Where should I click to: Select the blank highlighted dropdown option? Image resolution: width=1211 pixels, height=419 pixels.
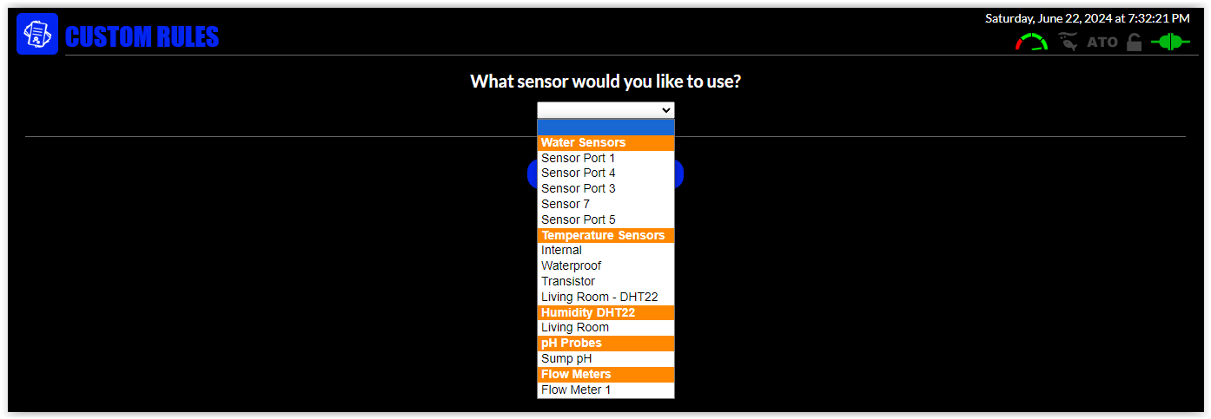[605, 127]
